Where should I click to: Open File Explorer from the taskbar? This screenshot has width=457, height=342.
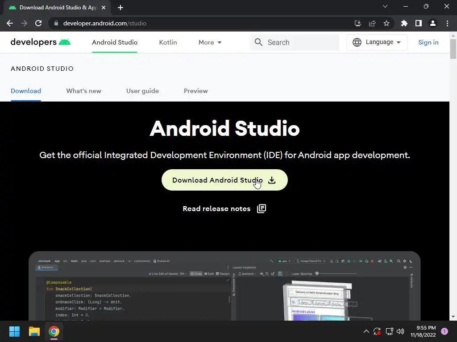click(x=34, y=331)
